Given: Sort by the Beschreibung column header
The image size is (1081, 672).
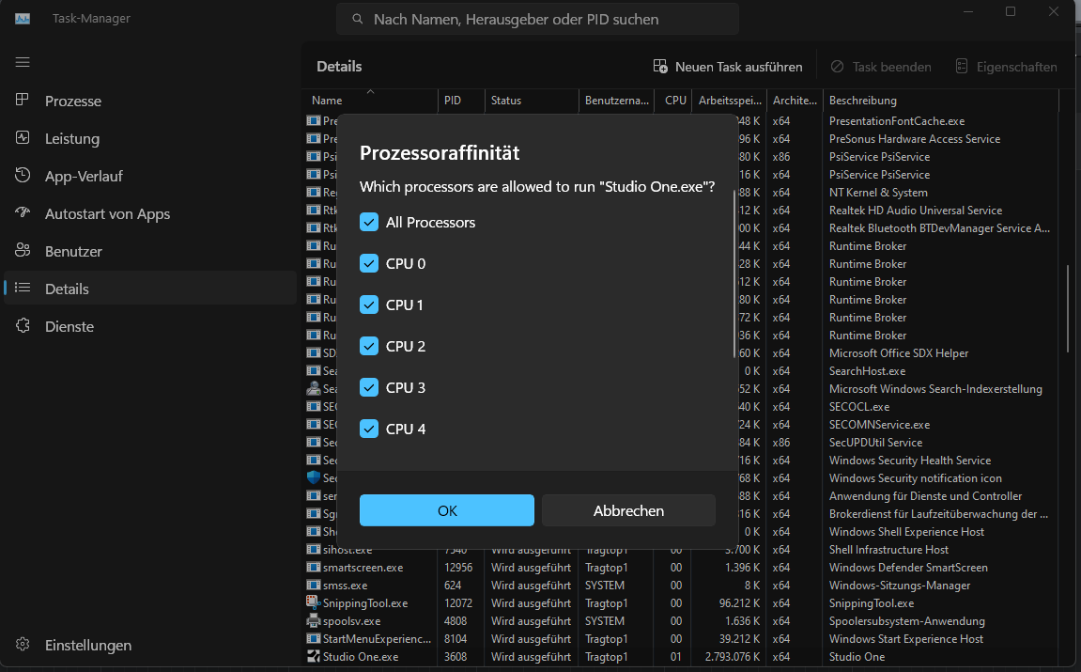Looking at the screenshot, I should pyautogui.click(x=940, y=100).
